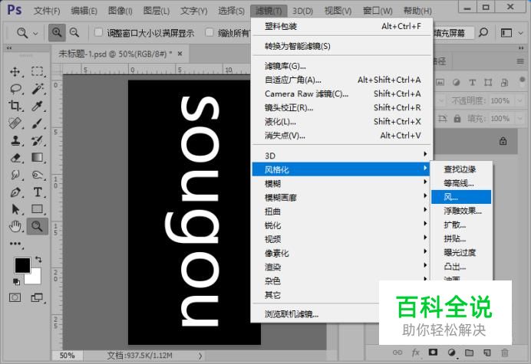Add a layer mask

coord(433,353)
